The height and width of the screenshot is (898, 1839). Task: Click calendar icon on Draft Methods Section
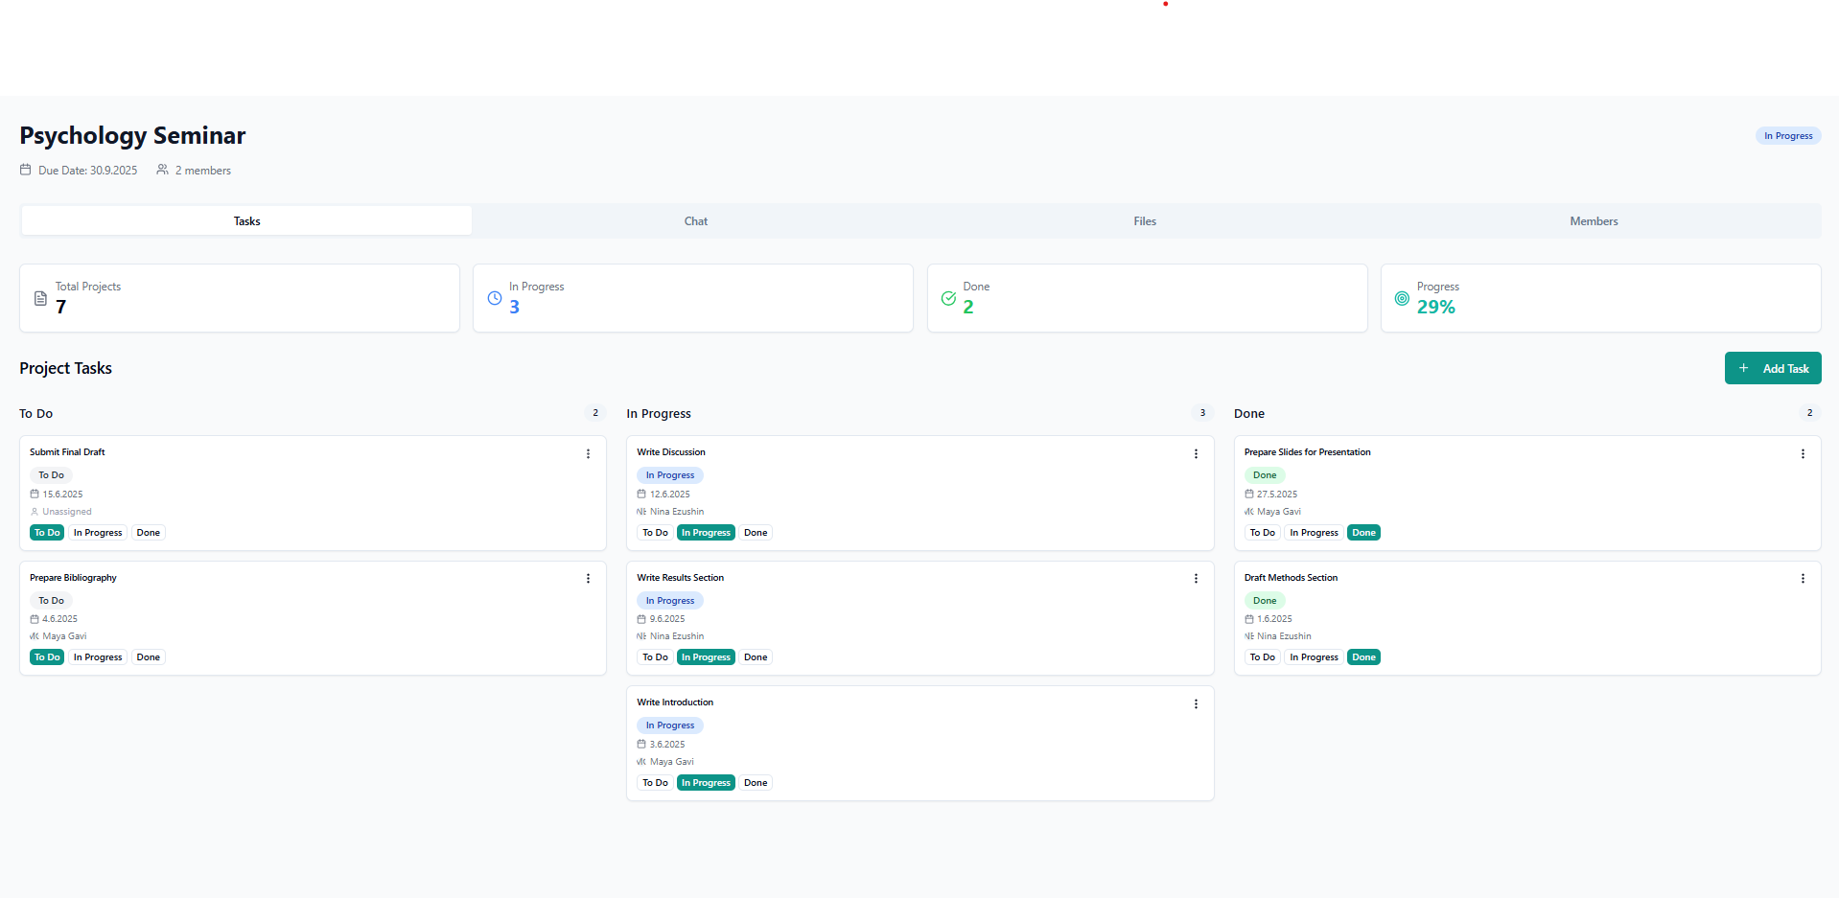pyautogui.click(x=1249, y=619)
